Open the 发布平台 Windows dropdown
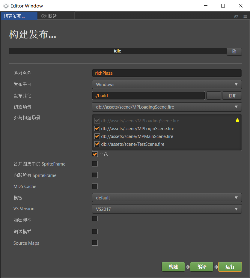Screen dimensions: 250x278 click(167, 84)
